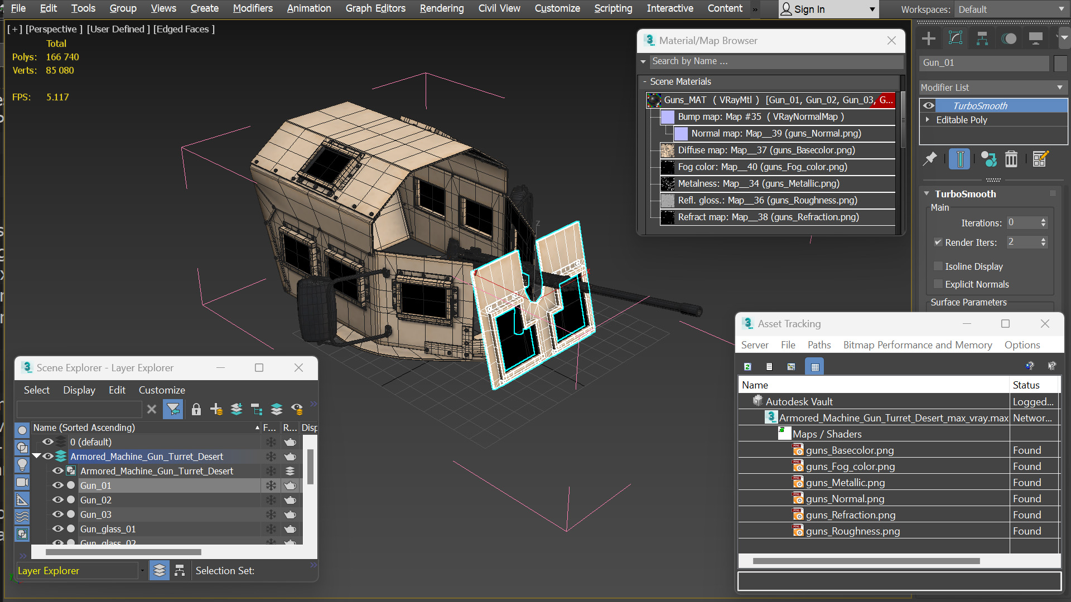This screenshot has height=602, width=1071.
Task: Enable the Isoline Display checkbox
Action: pyautogui.click(x=938, y=266)
